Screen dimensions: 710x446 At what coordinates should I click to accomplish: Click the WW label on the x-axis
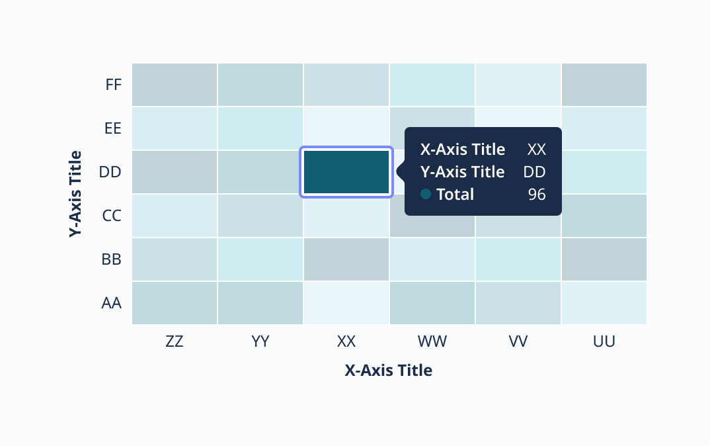432,341
